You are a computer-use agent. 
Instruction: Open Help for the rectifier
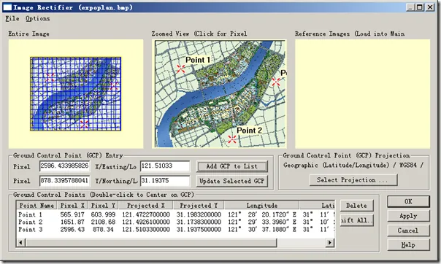point(408,245)
